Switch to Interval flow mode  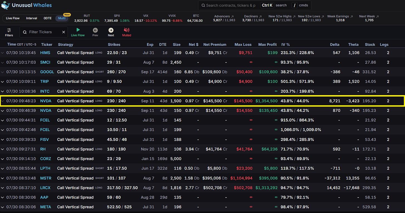[x=32, y=18]
